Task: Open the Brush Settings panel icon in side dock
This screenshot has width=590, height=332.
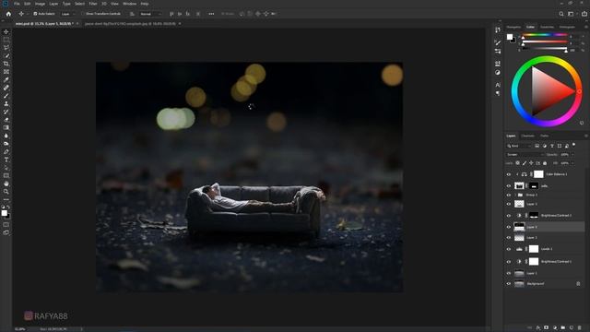Action: tap(498, 42)
